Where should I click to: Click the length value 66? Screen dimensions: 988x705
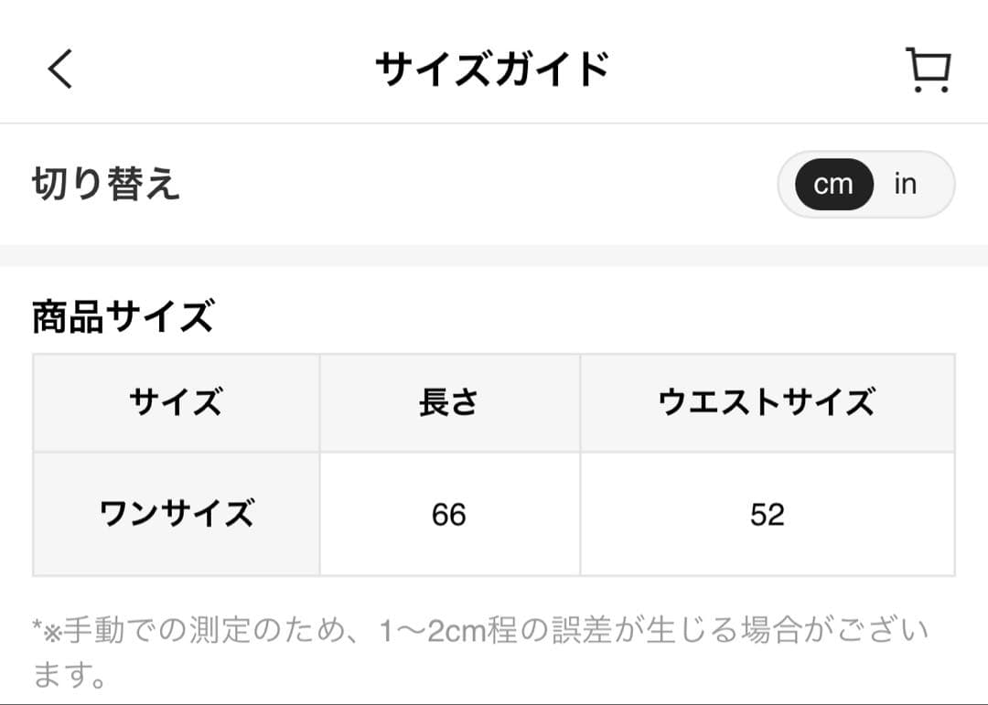448,515
